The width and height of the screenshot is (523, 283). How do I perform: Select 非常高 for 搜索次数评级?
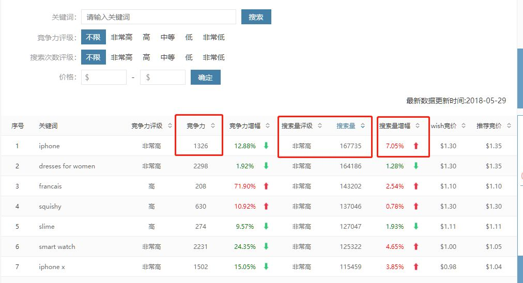121,57
